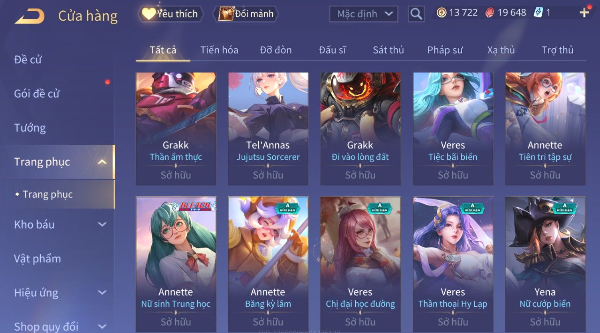600x333 pixels.
Task: Open Gói đề cử in sidebar
Action: [37, 94]
